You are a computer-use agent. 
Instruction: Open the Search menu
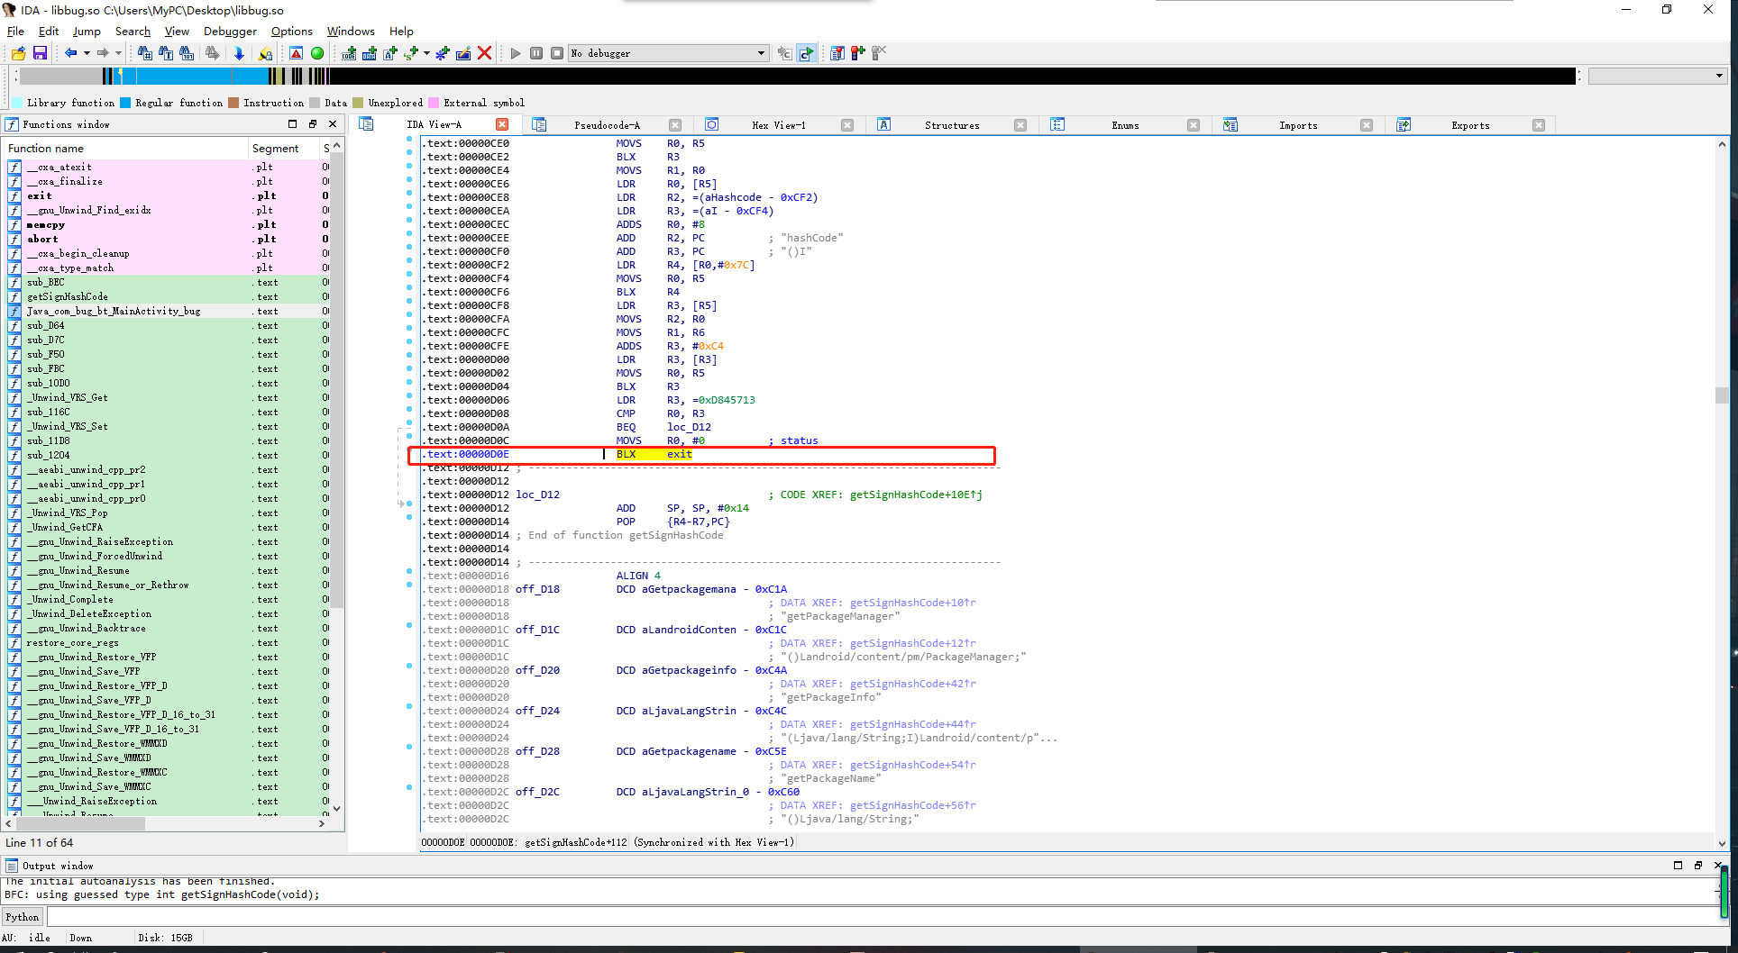[x=133, y=31]
